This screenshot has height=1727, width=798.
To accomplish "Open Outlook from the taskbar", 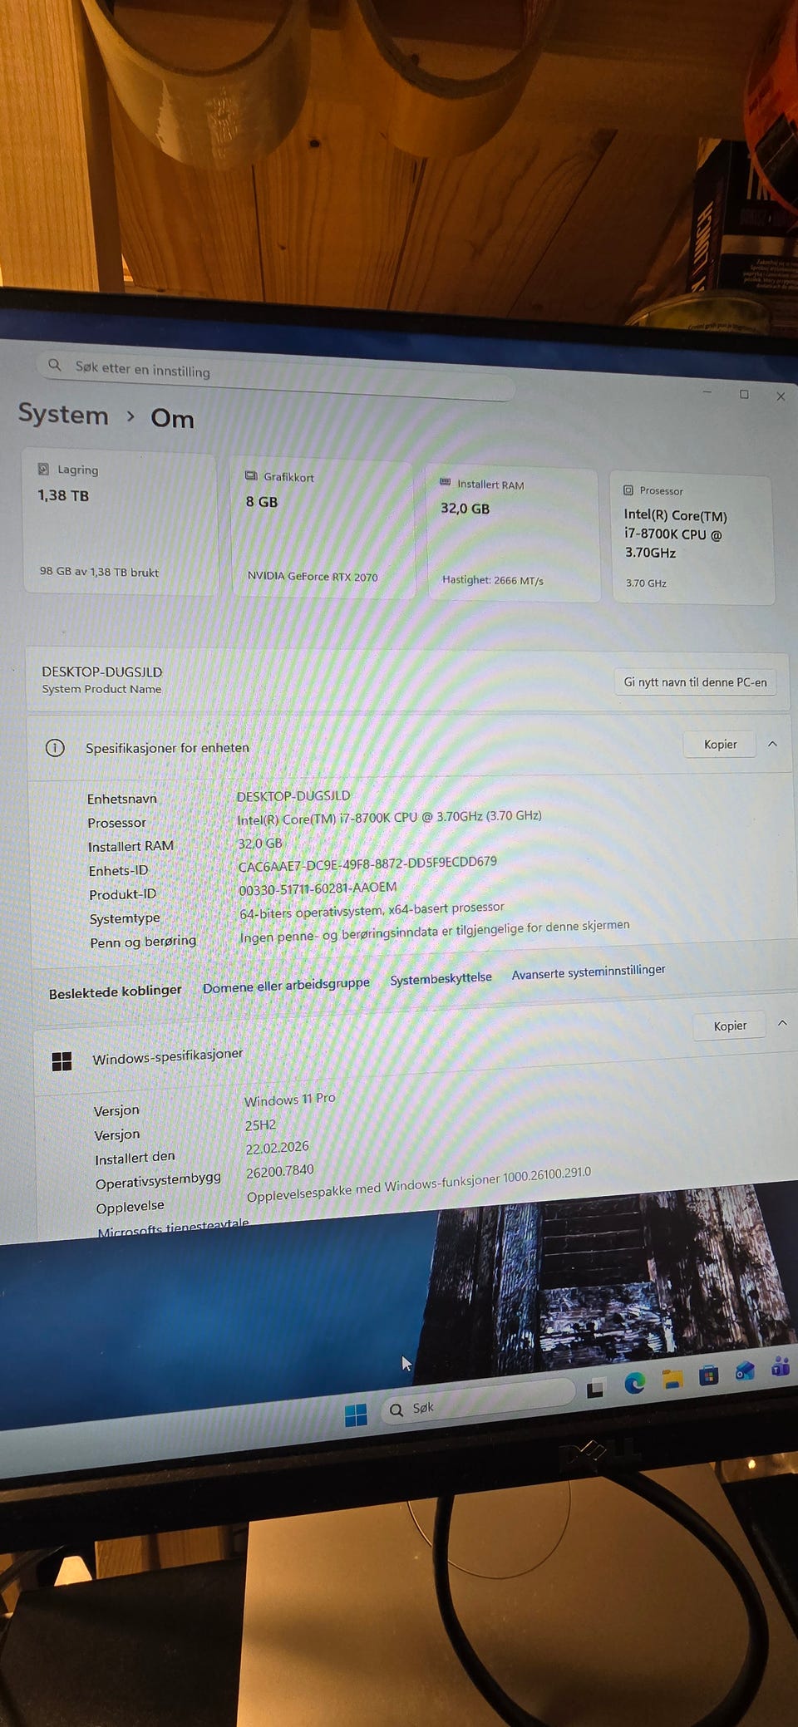I will tap(745, 1371).
